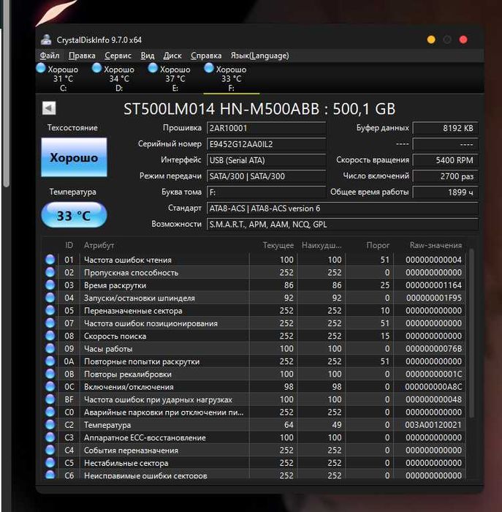Click the Интерфейс field USB (Serial ATA)
This screenshot has height=512, width=502.
(x=266, y=160)
